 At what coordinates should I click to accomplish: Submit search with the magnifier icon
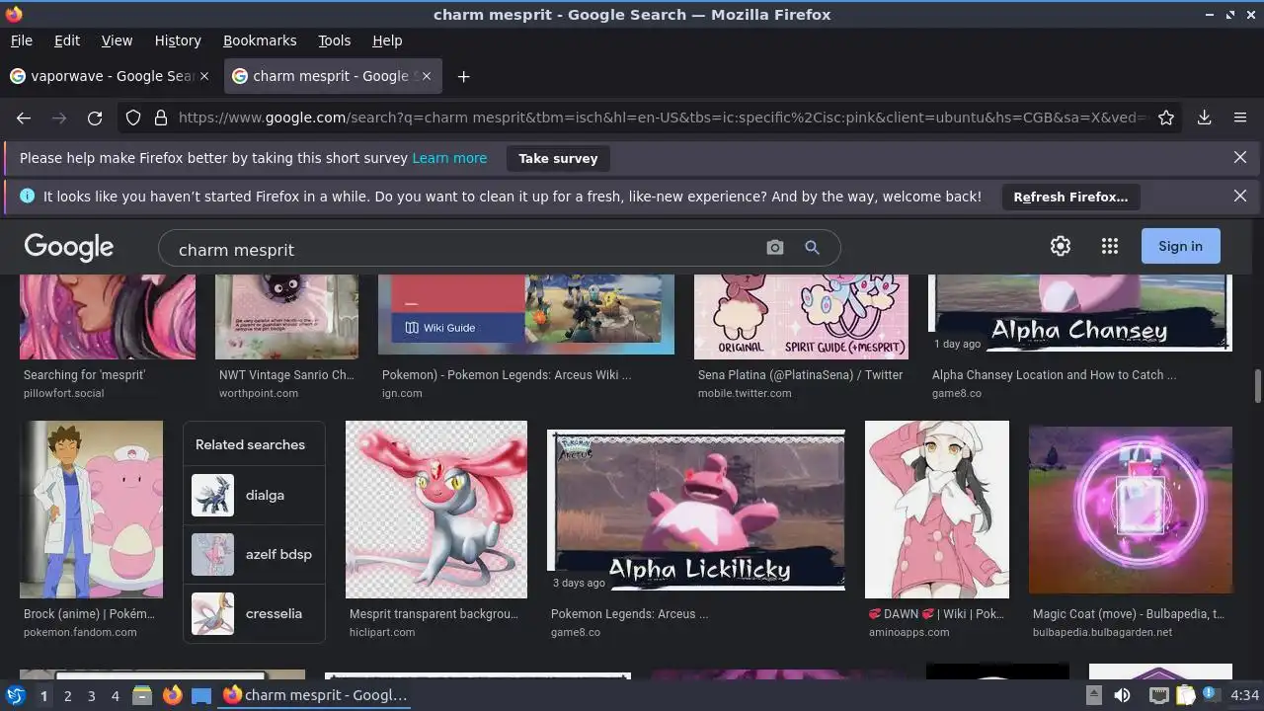[812, 248]
